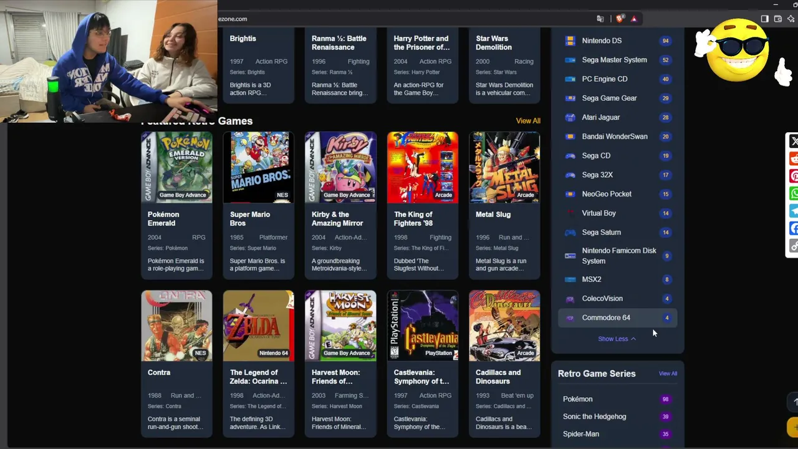Click the Brave Rewards triangle icon
This screenshot has height=449, width=798.
(634, 19)
